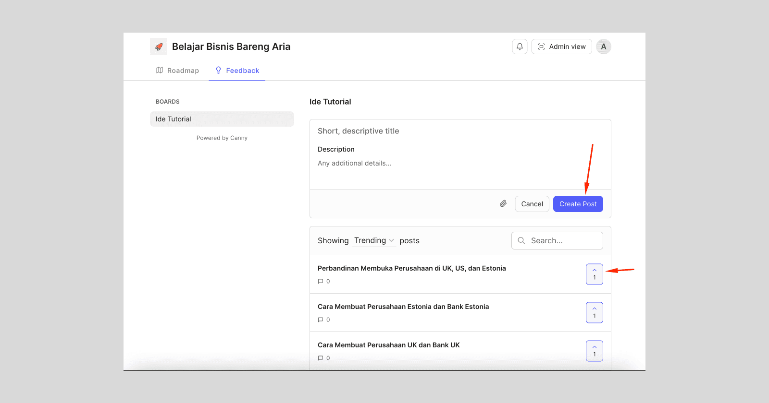Open the notifications bell
Screen dimensions: 769x403
[x=520, y=47]
